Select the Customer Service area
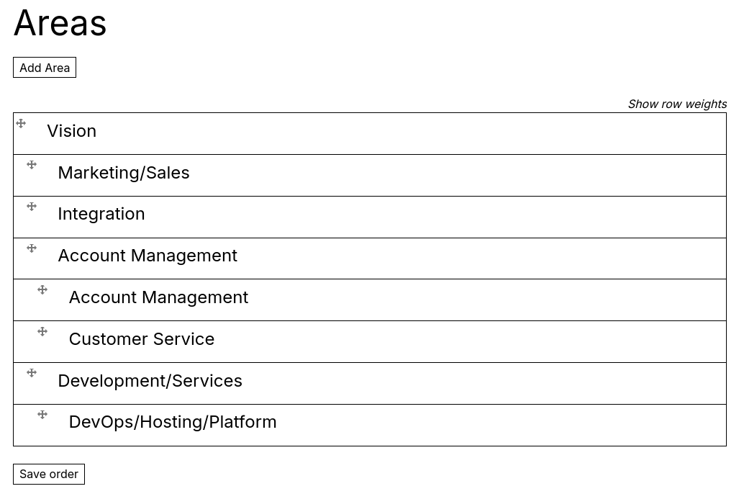The width and height of the screenshot is (744, 499). coord(142,339)
